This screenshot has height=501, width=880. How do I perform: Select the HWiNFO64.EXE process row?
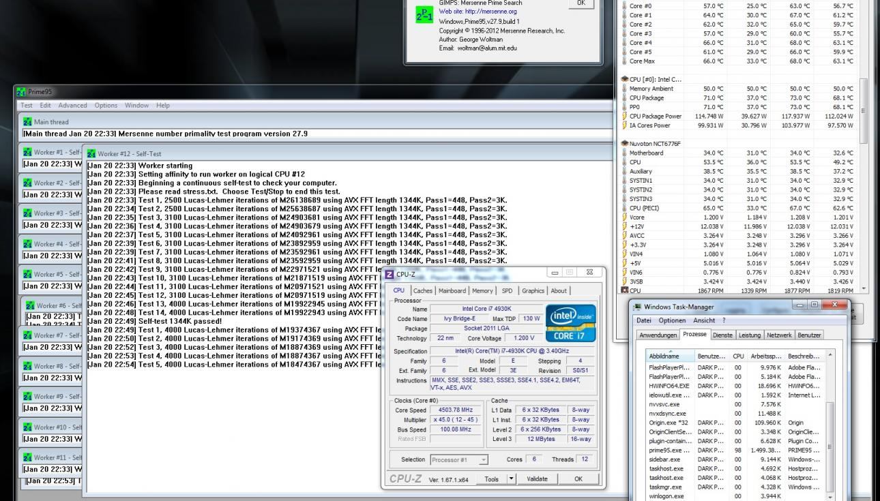[735, 386]
